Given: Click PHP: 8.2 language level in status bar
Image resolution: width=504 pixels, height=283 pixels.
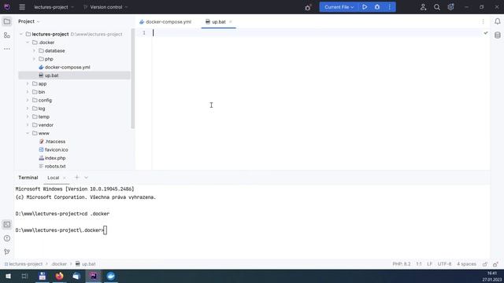Looking at the screenshot, I should [x=402, y=264].
